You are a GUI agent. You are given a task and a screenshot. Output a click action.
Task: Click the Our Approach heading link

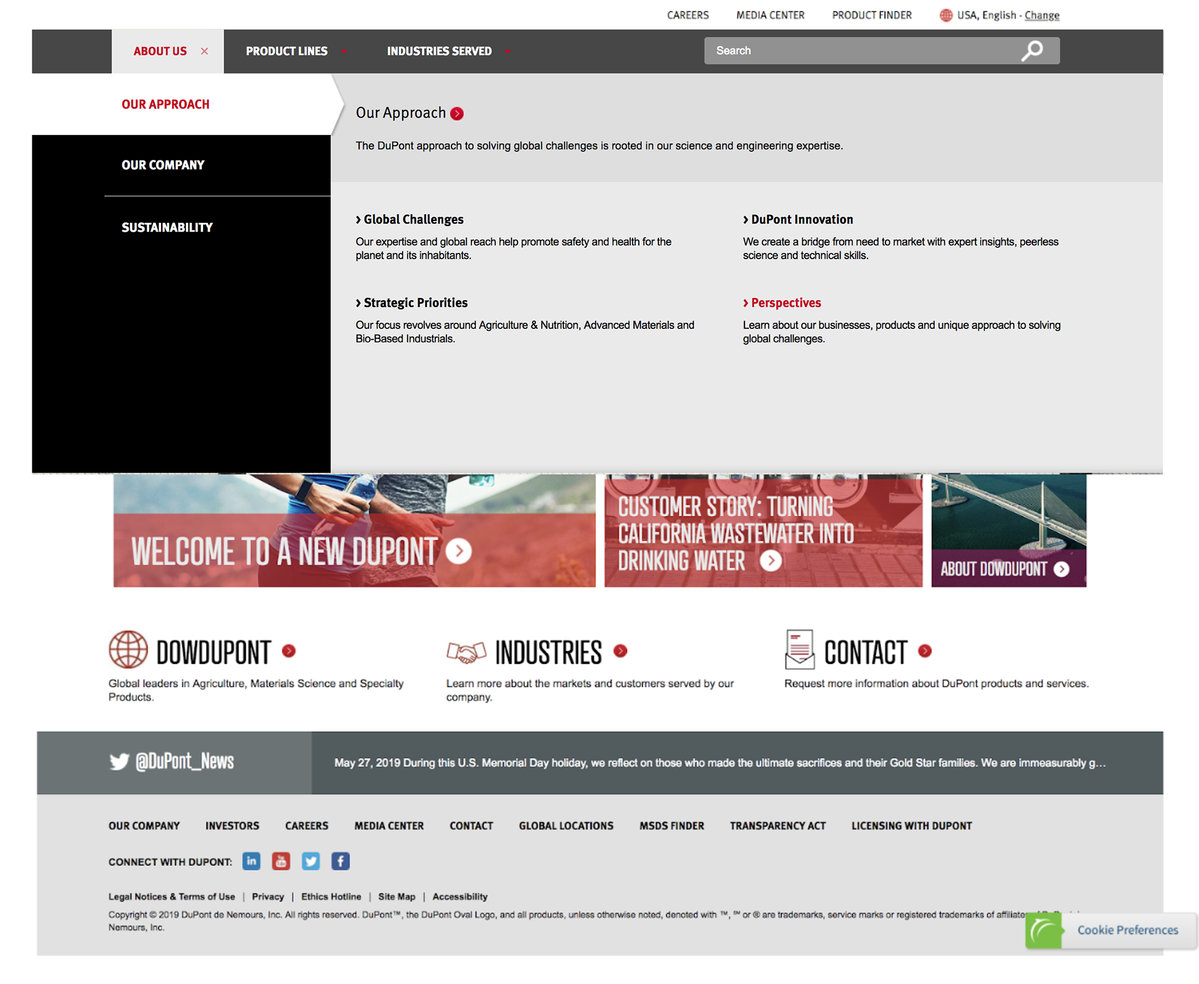400,113
